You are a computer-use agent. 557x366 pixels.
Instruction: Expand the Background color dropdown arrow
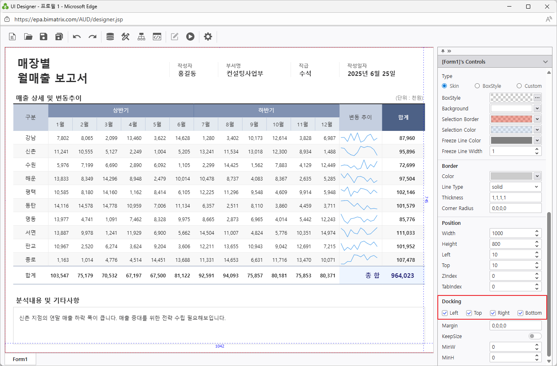[537, 109]
